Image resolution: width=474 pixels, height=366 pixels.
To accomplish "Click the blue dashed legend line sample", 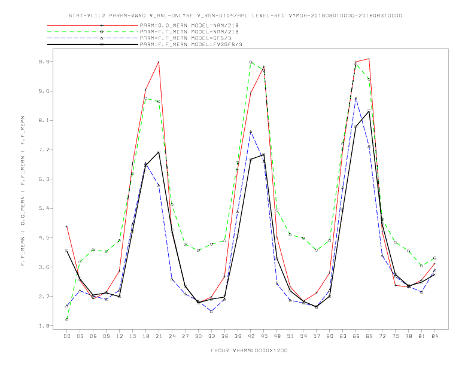I will (93, 38).
